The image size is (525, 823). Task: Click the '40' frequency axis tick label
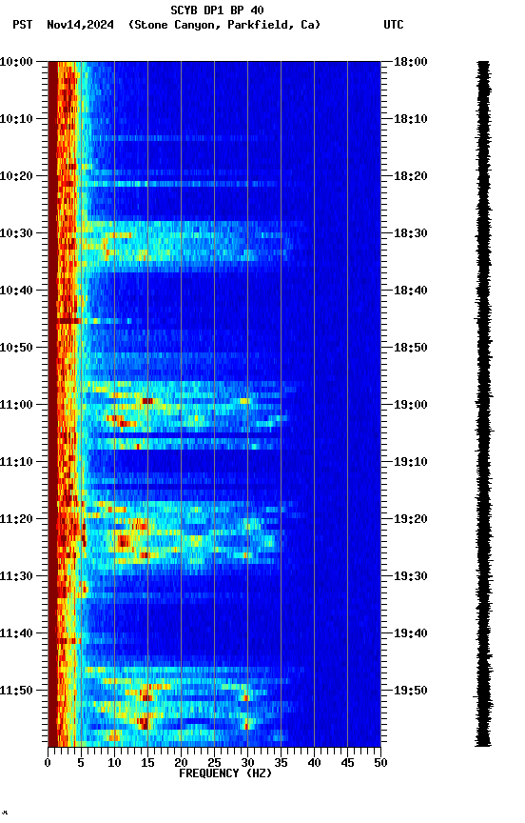point(314,763)
